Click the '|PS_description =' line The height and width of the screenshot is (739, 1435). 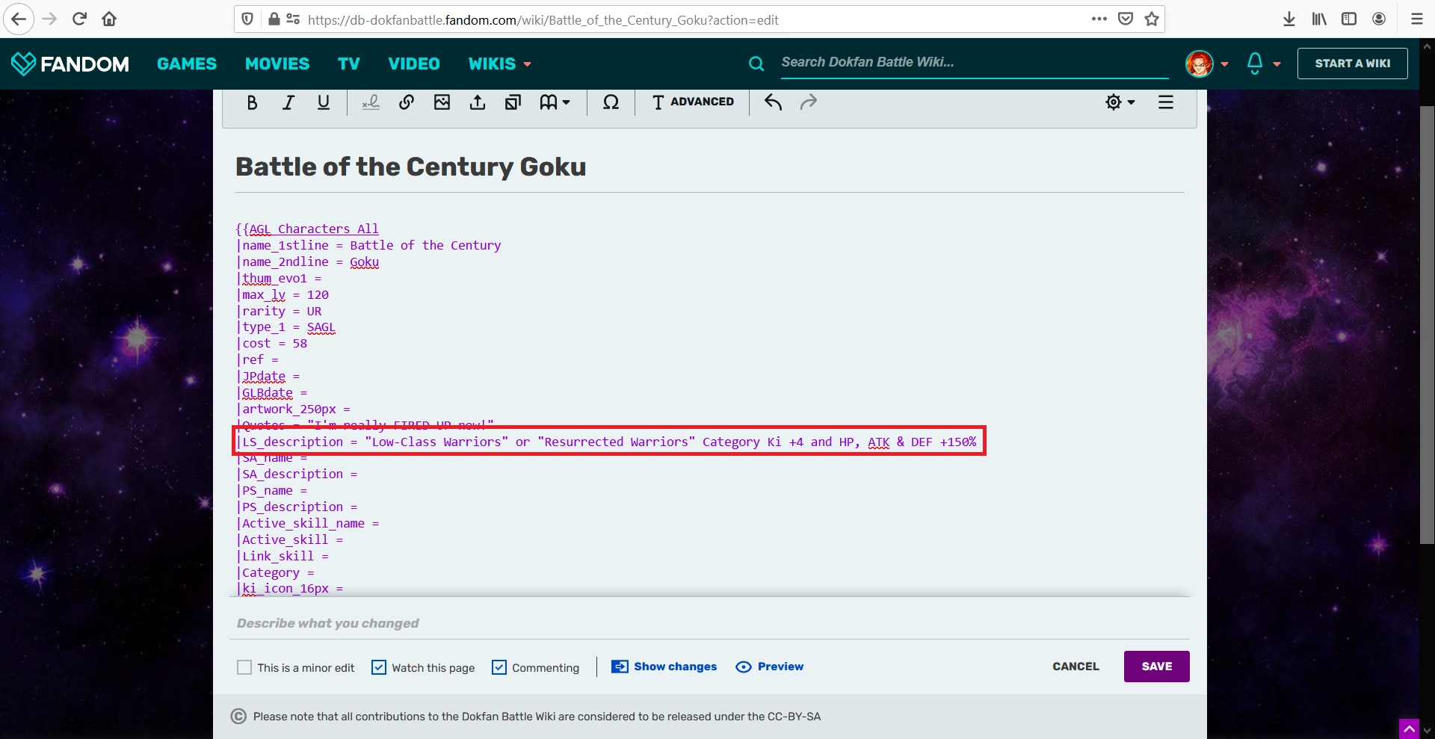297,507
